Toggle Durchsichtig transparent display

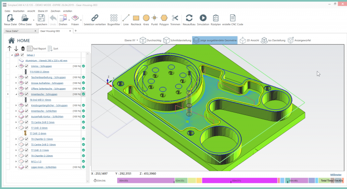pos(151,40)
